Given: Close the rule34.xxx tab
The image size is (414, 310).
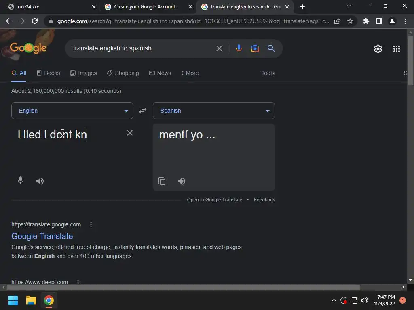Looking at the screenshot, I should [x=94, y=7].
